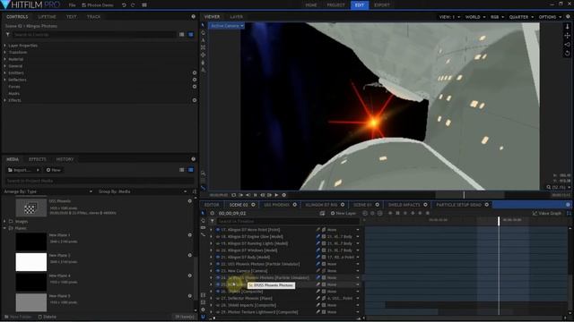Switch to the Track tab
Viewport: 574px width, 322px height.
[x=93, y=17]
